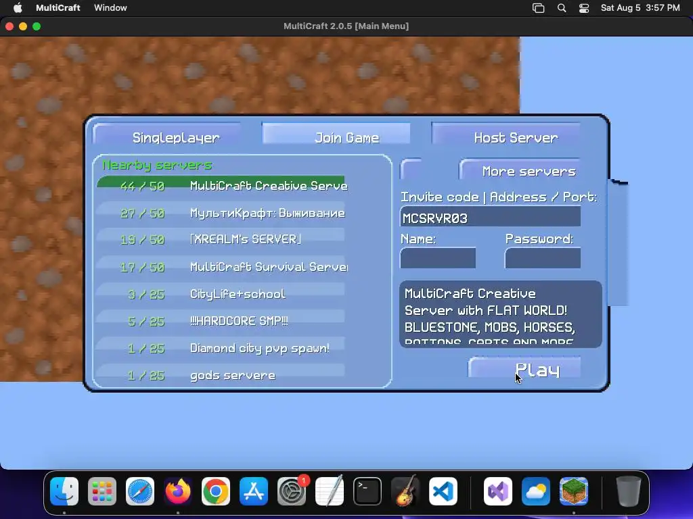Switch to the Join Game tab

click(x=336, y=133)
